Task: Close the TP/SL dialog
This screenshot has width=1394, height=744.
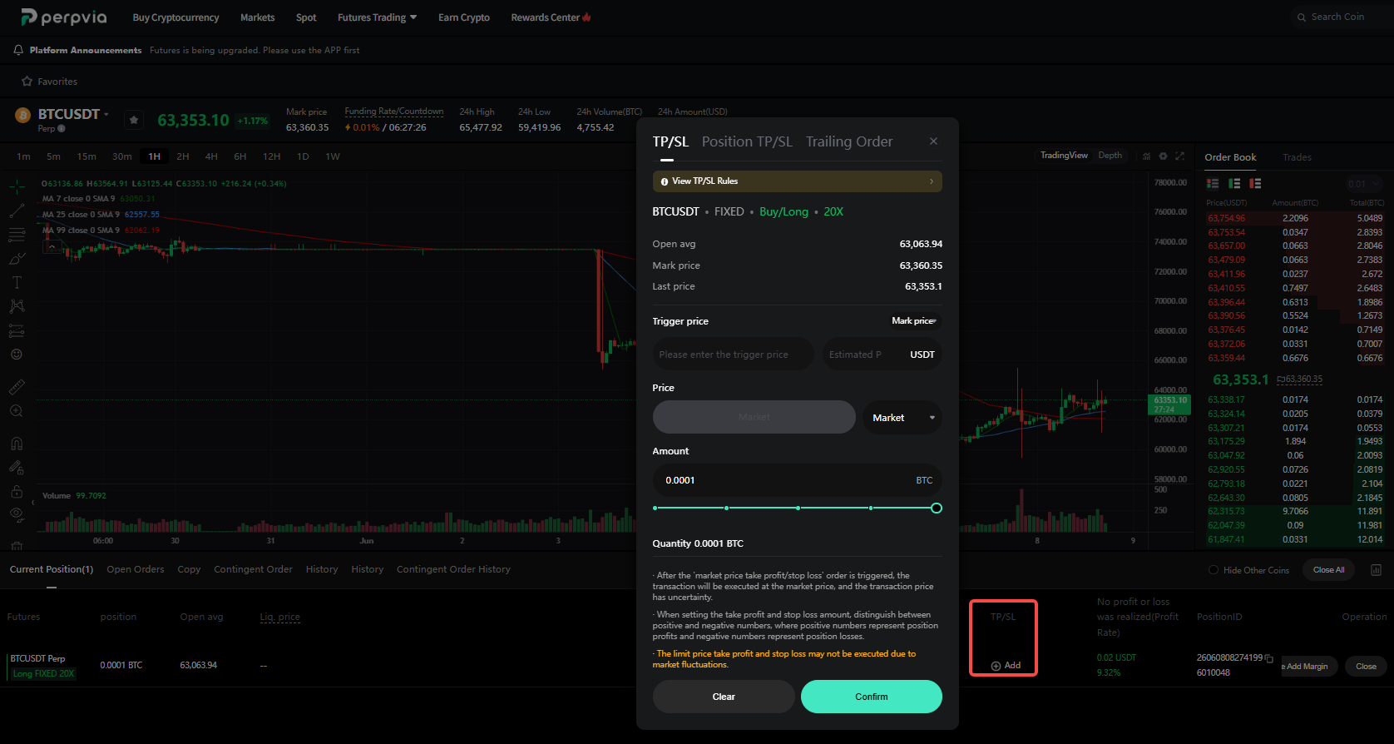Action: 933,141
